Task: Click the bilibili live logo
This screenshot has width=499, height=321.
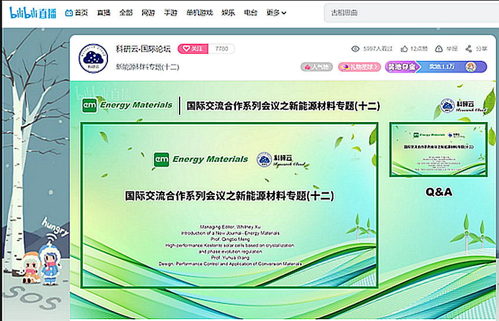Action: (33, 13)
